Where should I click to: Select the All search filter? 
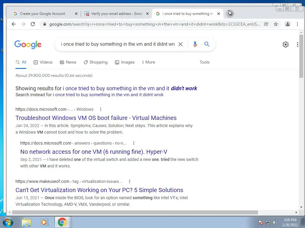(21, 62)
